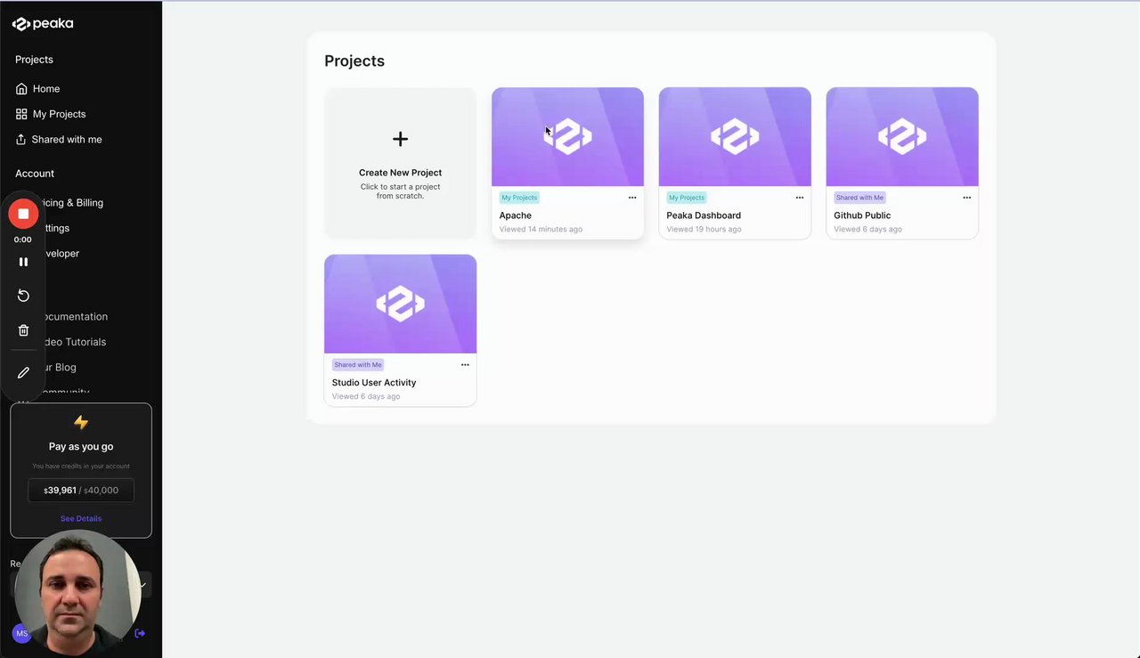The image size is (1140, 658).
Task: Click the logout icon at bottom of sidebar
Action: [x=140, y=634]
